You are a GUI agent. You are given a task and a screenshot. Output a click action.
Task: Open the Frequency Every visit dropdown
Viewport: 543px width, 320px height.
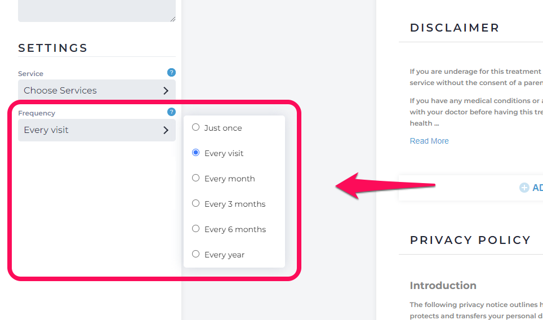(x=97, y=130)
